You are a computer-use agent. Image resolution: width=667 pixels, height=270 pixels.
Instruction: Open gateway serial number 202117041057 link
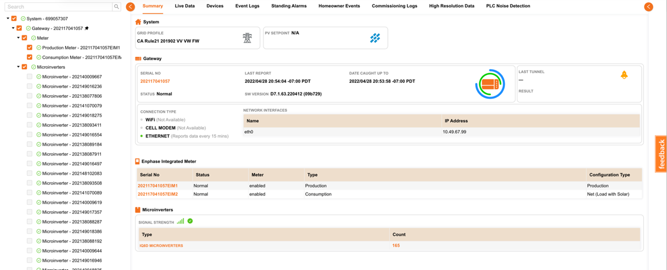(x=155, y=81)
